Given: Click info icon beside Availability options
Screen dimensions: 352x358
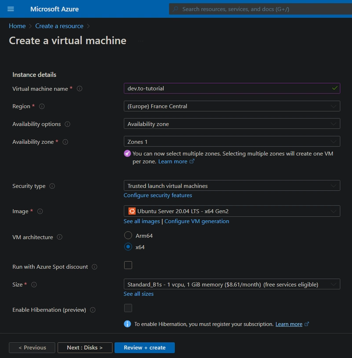Looking at the screenshot, I should pyautogui.click(x=67, y=124).
